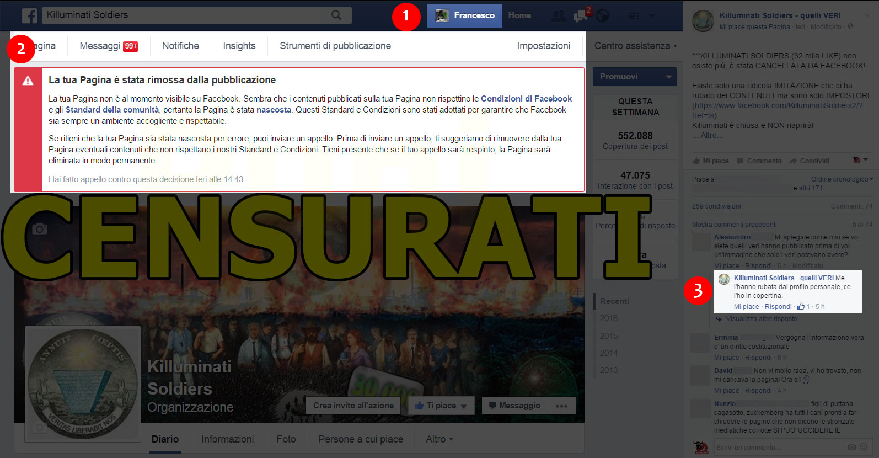Click the search magnifier icon
Image resolution: width=879 pixels, height=458 pixels.
pyautogui.click(x=336, y=15)
